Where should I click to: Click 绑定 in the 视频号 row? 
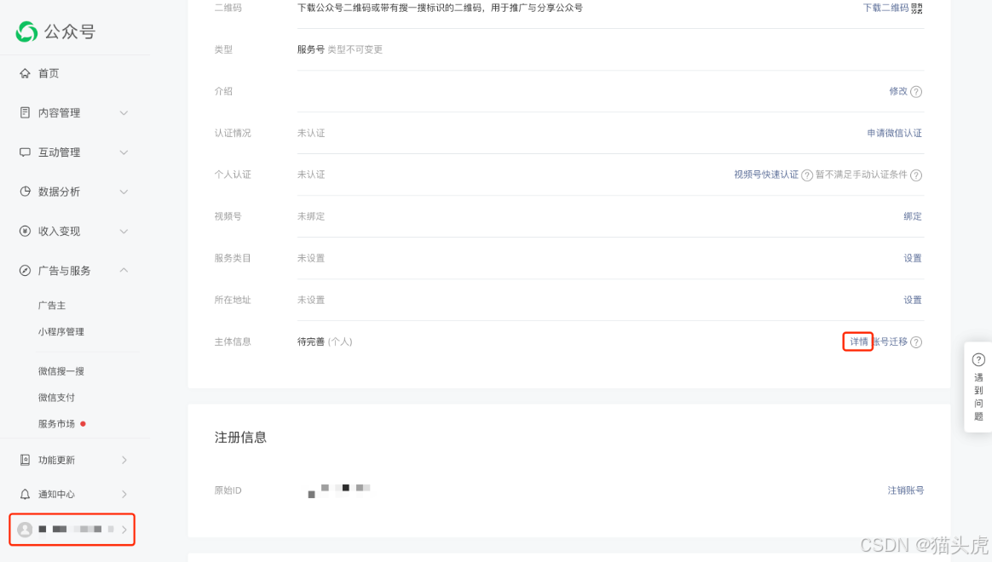pyautogui.click(x=913, y=217)
